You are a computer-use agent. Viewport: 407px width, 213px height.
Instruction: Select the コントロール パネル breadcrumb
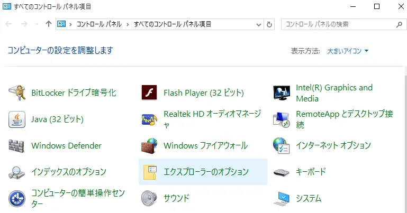tap(99, 24)
